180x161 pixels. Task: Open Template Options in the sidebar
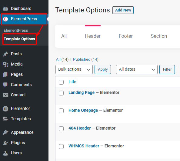[x=19, y=39]
